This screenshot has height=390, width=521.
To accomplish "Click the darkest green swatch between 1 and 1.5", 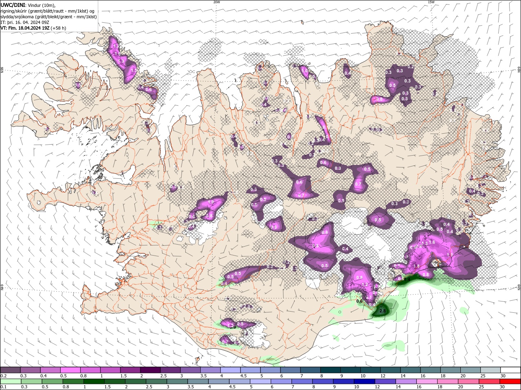I will 94,381.
